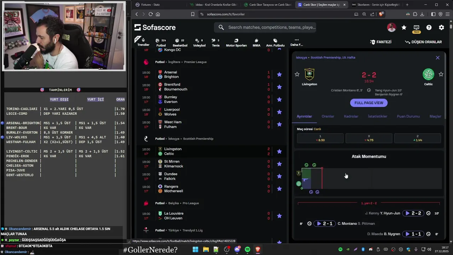The height and width of the screenshot is (255, 453).
Task: Focus the Search matches input field
Action: coord(265,27)
